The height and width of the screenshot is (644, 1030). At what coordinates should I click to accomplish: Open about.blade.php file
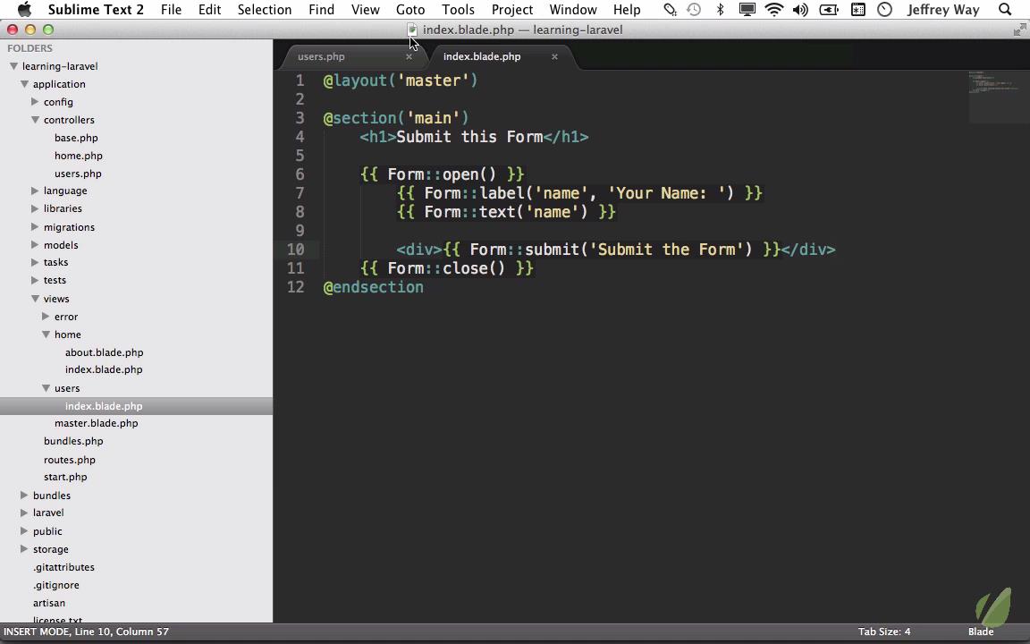(x=104, y=352)
